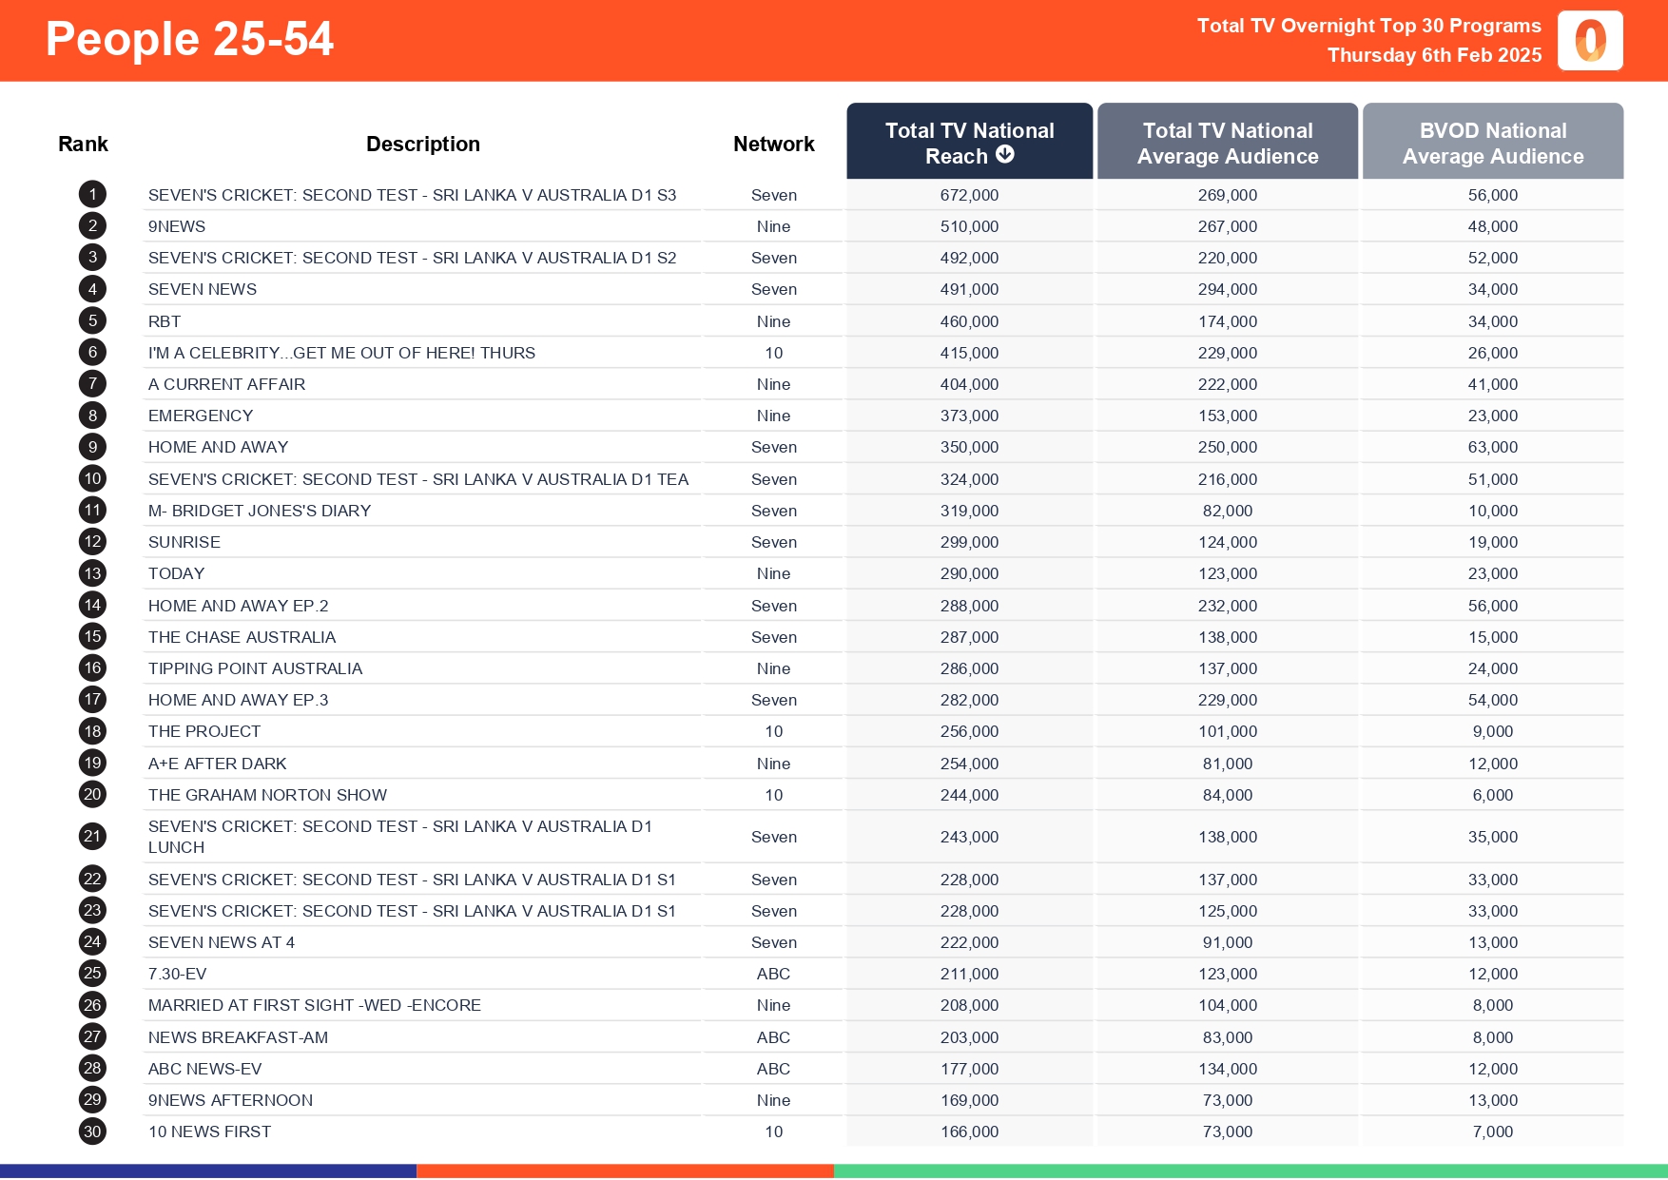
Task: Click the People 25-54 page title
Action: tap(189, 40)
